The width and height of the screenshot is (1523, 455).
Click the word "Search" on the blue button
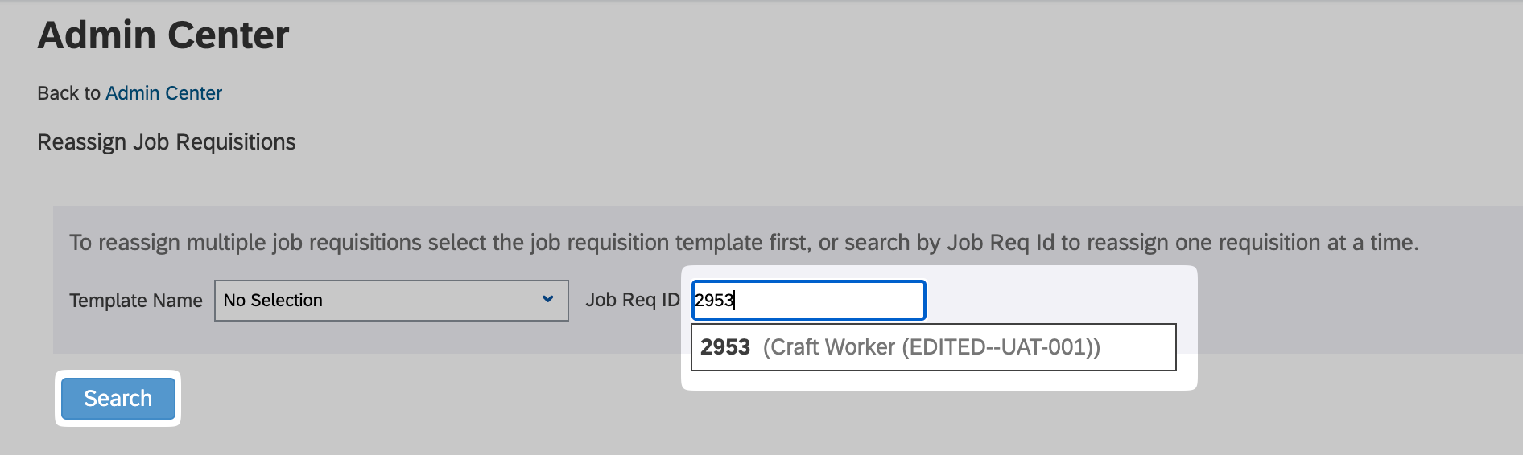(118, 399)
